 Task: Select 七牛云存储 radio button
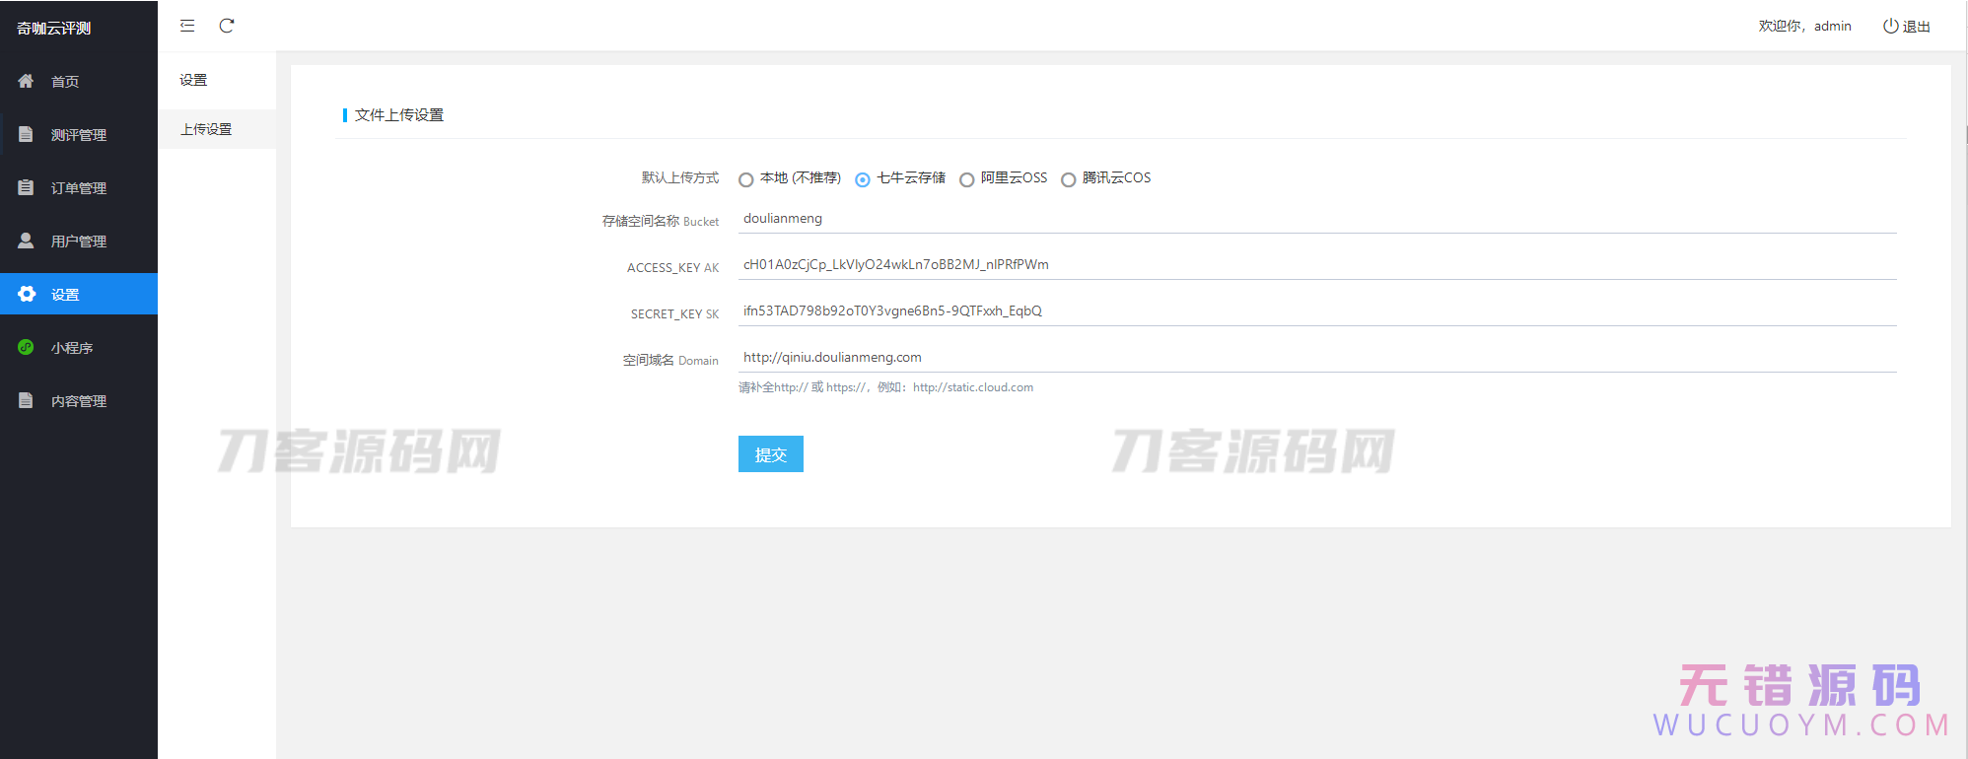[x=863, y=179]
